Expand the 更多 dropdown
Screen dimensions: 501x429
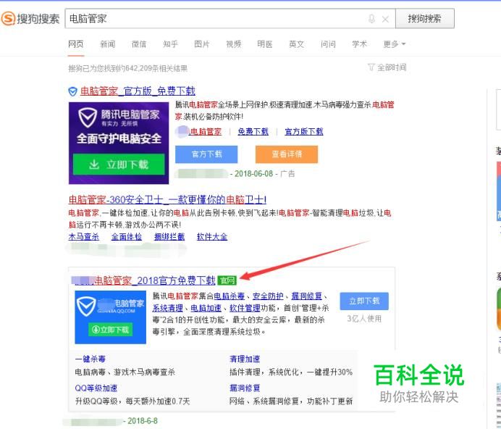coord(395,44)
